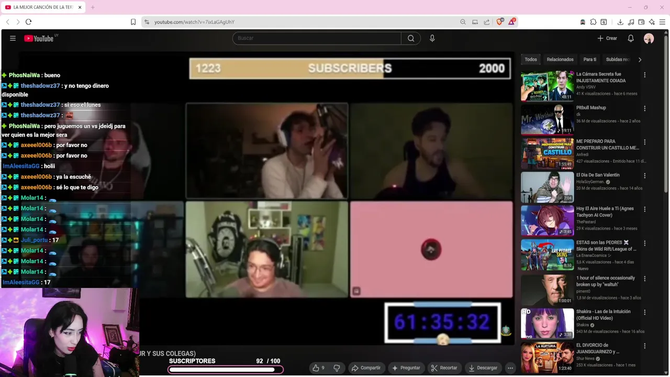Open more actions ellipsis below video
Screen dimensions: 670x377
pos(510,368)
